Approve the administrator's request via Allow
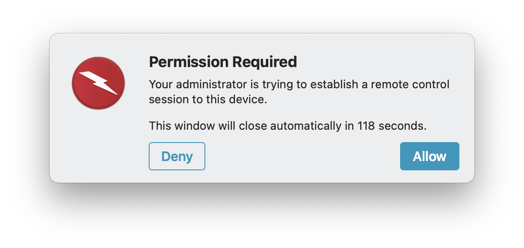Viewport: 524px width, 248px height. 429,156
